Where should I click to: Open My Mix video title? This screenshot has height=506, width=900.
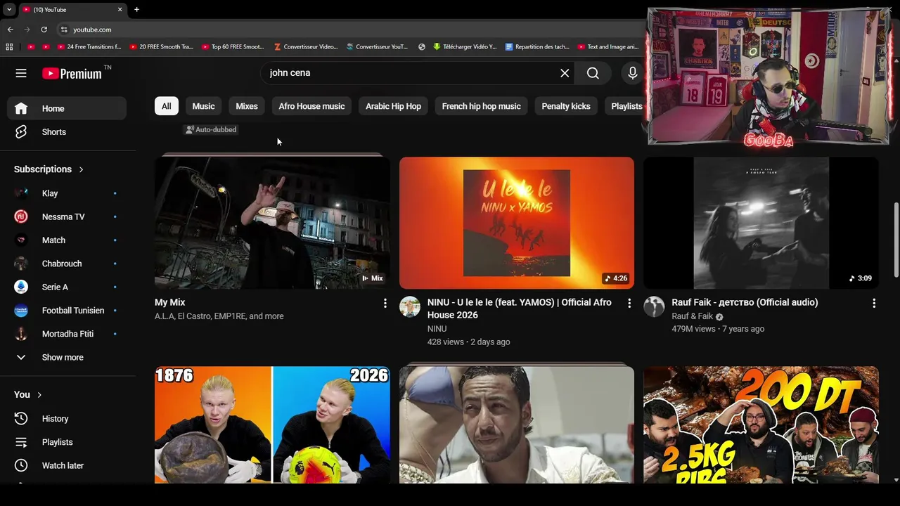click(x=170, y=302)
